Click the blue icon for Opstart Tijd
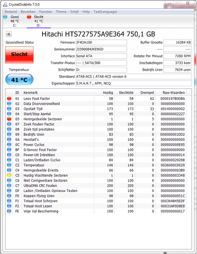This screenshot has width=197, height=254. tap(9, 109)
